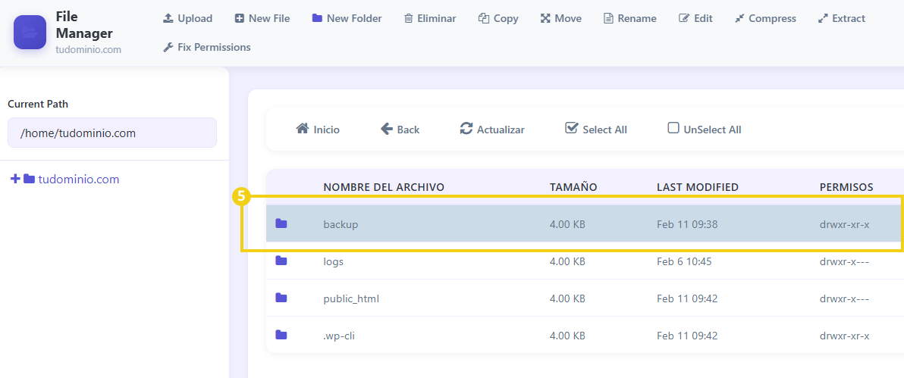Click the Upload label in toolbar
Viewport: 904px width, 378px height.
click(x=195, y=18)
